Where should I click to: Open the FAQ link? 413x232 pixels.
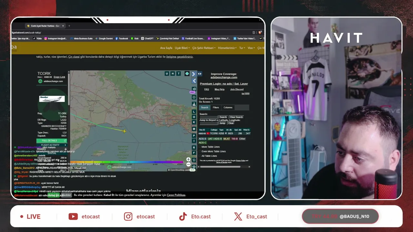pyautogui.click(x=206, y=89)
